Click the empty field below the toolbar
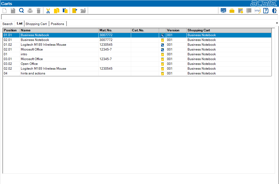Image resolution: width=279 pixels, height=184 pixels. [139, 17]
